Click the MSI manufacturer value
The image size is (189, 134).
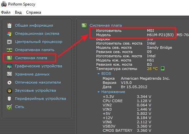(151, 31)
